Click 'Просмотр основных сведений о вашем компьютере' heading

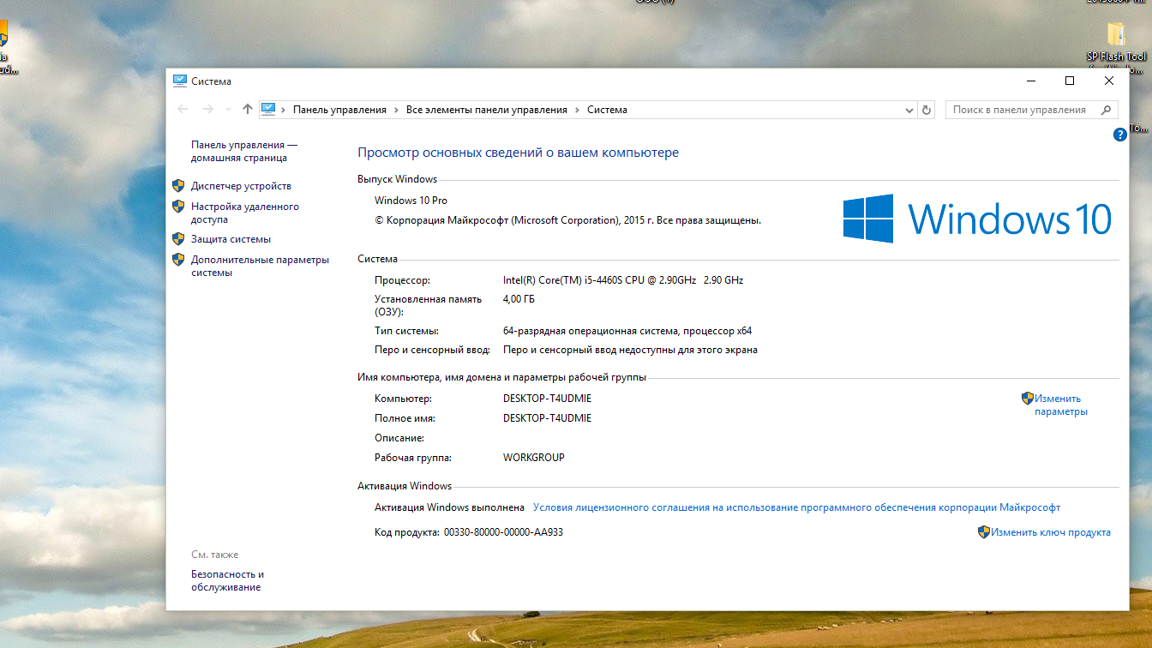click(518, 153)
